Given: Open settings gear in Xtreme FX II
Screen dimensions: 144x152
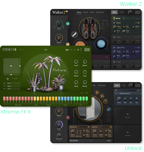Looking at the screenshot, I should coord(78,50).
